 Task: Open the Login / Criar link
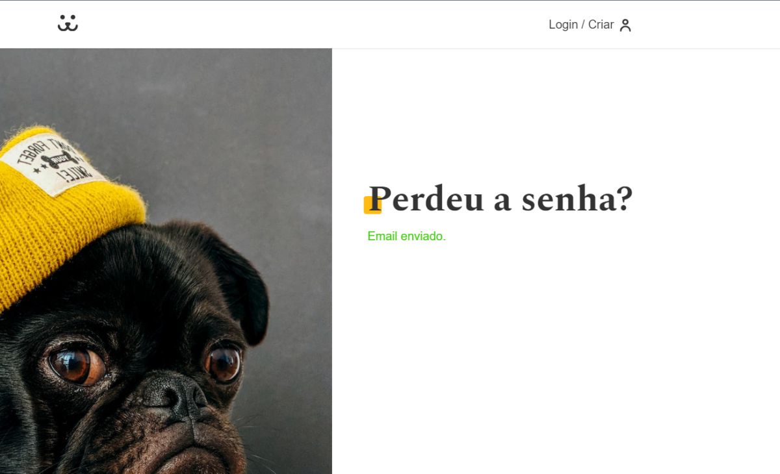pyautogui.click(x=590, y=25)
